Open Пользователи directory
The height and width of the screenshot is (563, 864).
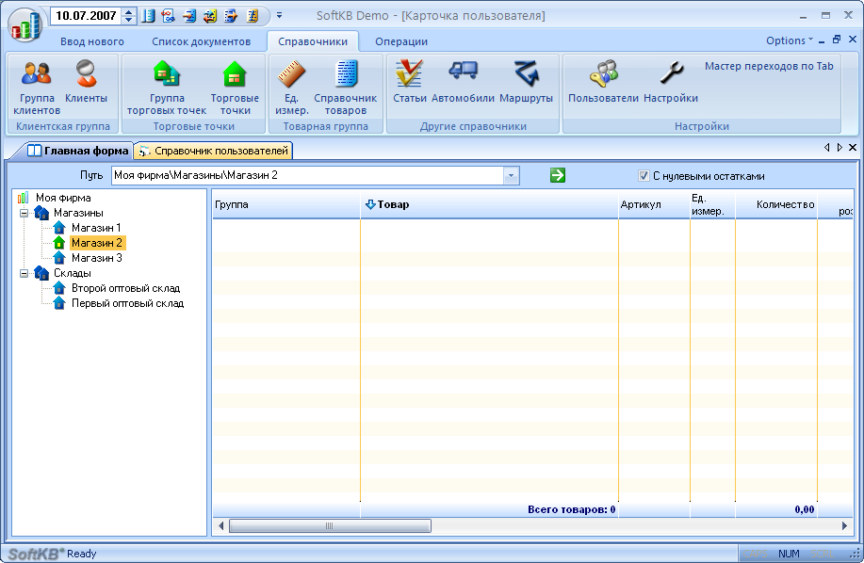pyautogui.click(x=603, y=82)
